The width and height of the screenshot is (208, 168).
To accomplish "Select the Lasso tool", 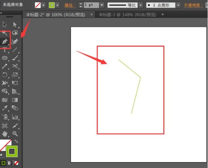I will (x=15, y=33).
